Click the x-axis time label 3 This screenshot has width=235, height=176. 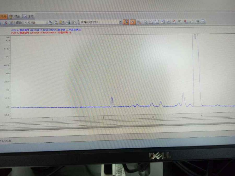click(x=153, y=117)
